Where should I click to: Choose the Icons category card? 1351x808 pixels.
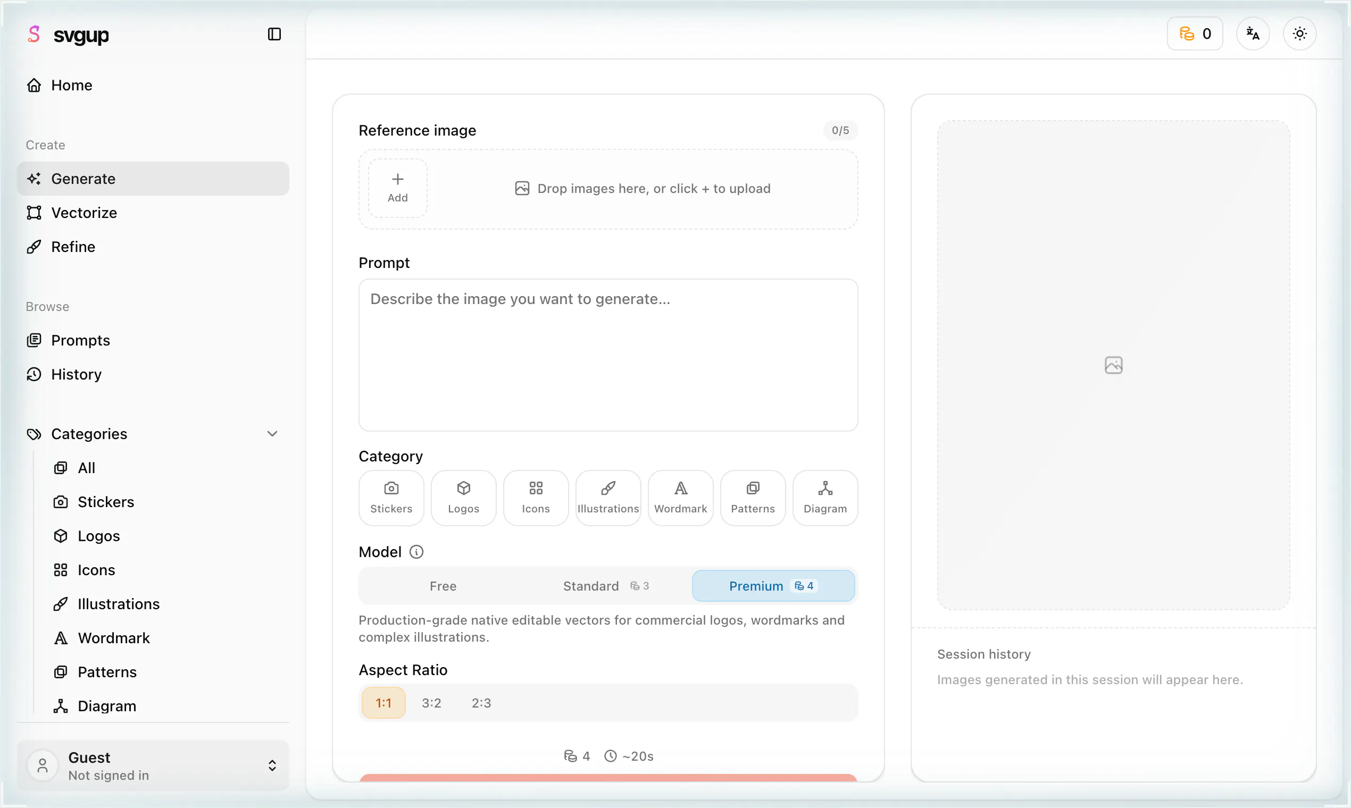pyautogui.click(x=536, y=498)
